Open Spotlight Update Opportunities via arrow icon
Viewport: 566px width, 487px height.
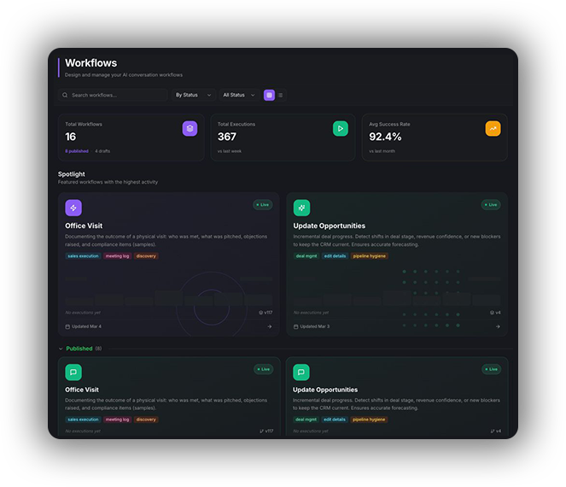click(498, 326)
